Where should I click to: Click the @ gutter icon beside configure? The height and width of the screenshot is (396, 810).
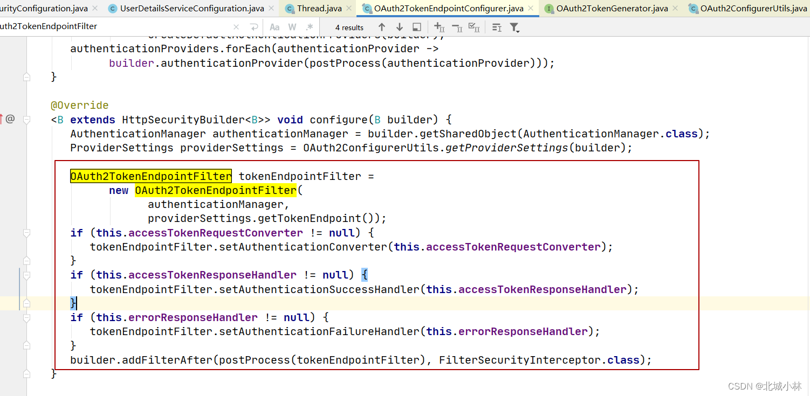[x=10, y=119]
